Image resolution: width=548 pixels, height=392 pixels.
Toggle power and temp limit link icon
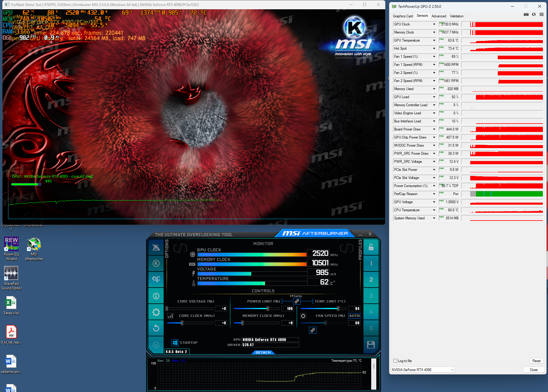[x=297, y=301]
